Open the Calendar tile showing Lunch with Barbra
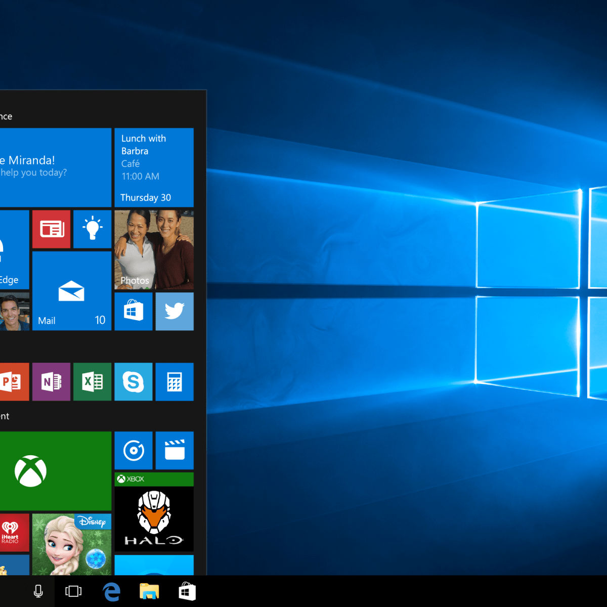607x607 pixels. tap(154, 167)
